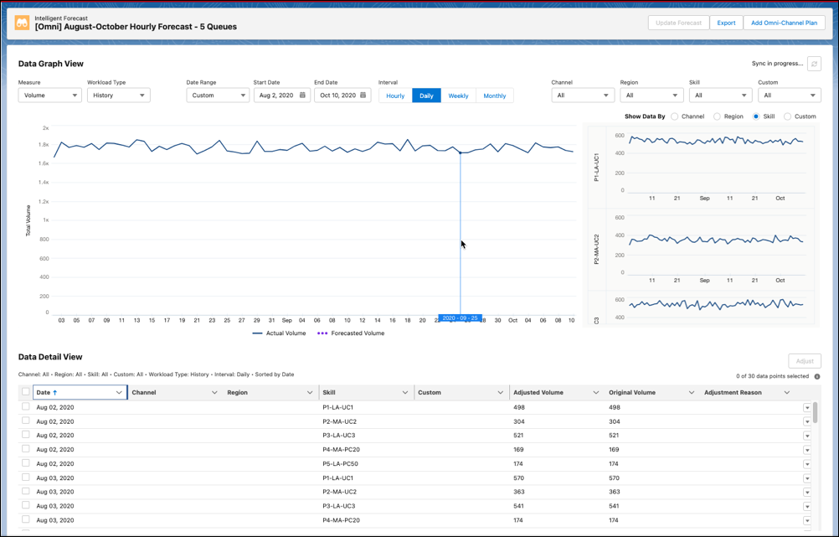Click the Region column header

coord(270,392)
